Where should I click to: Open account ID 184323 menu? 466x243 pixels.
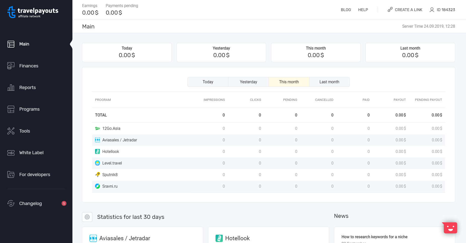click(x=446, y=10)
